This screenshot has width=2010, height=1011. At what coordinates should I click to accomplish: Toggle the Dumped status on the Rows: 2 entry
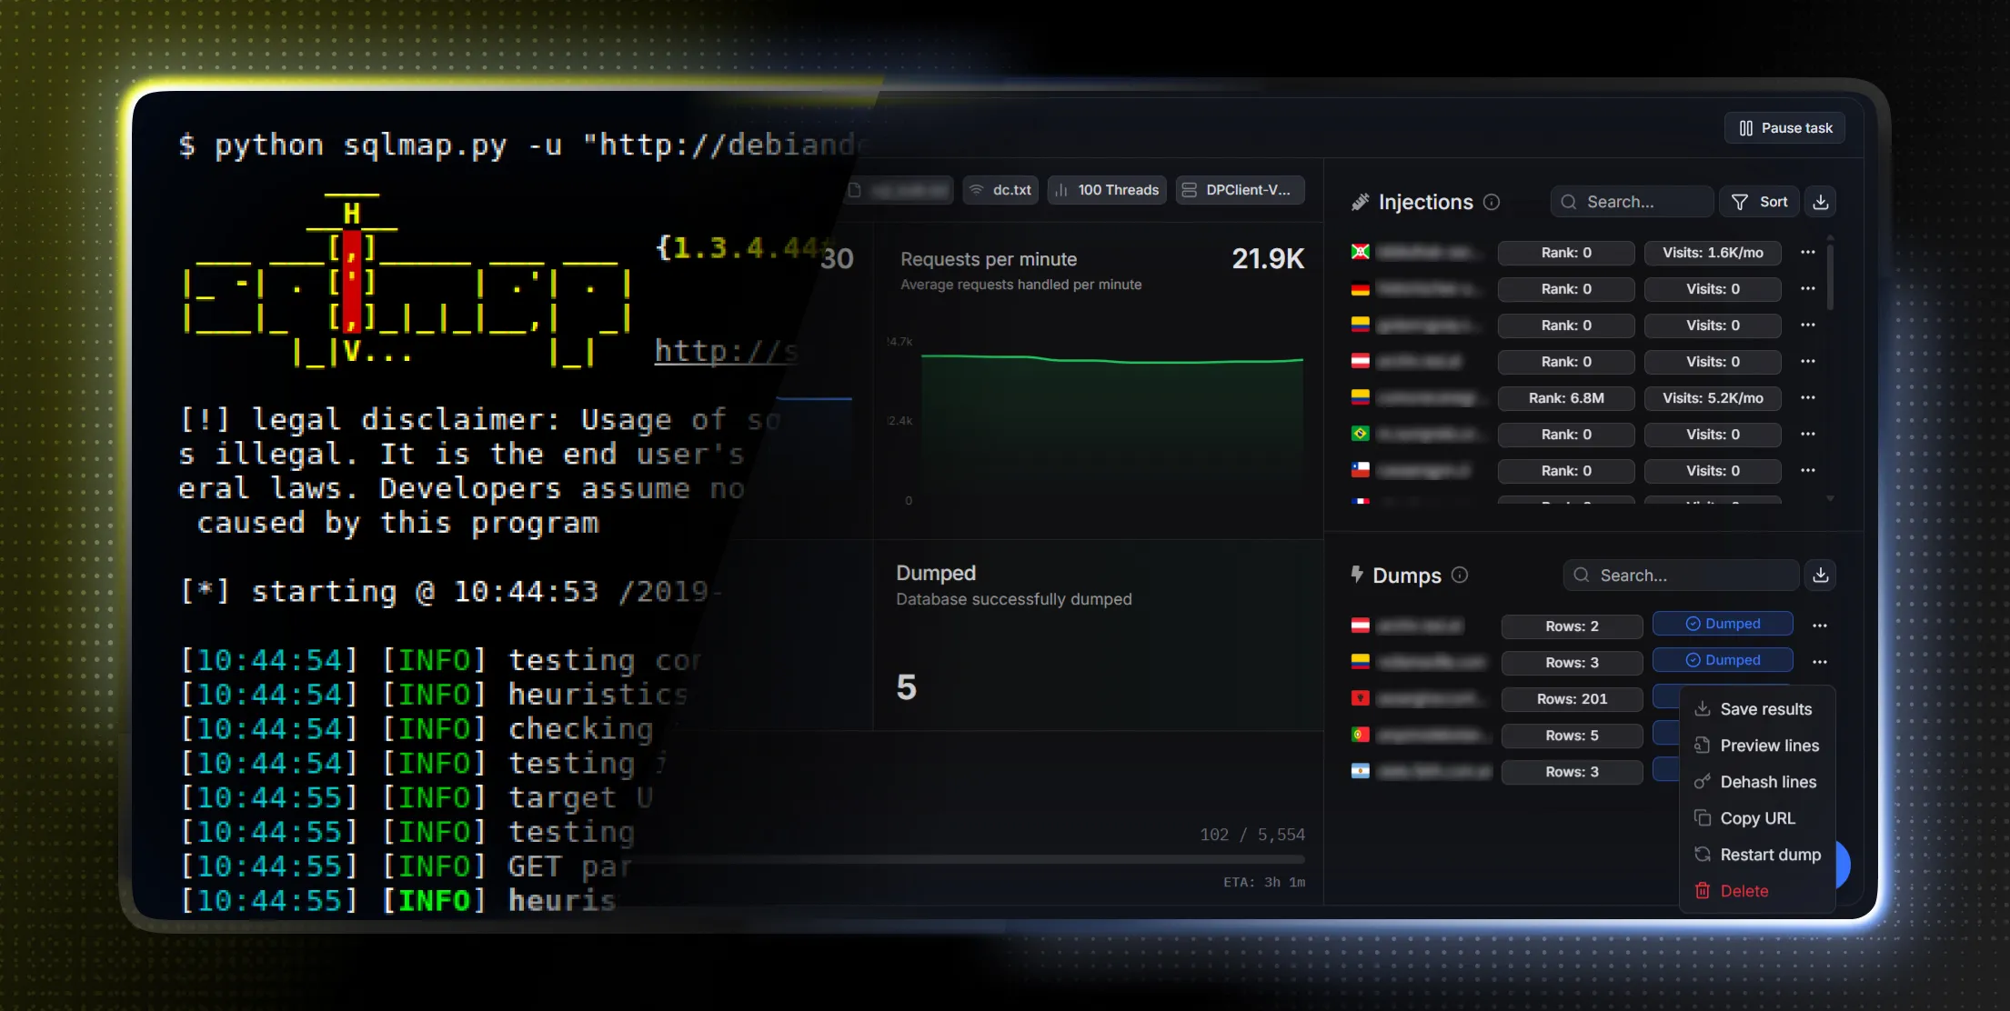click(1723, 623)
